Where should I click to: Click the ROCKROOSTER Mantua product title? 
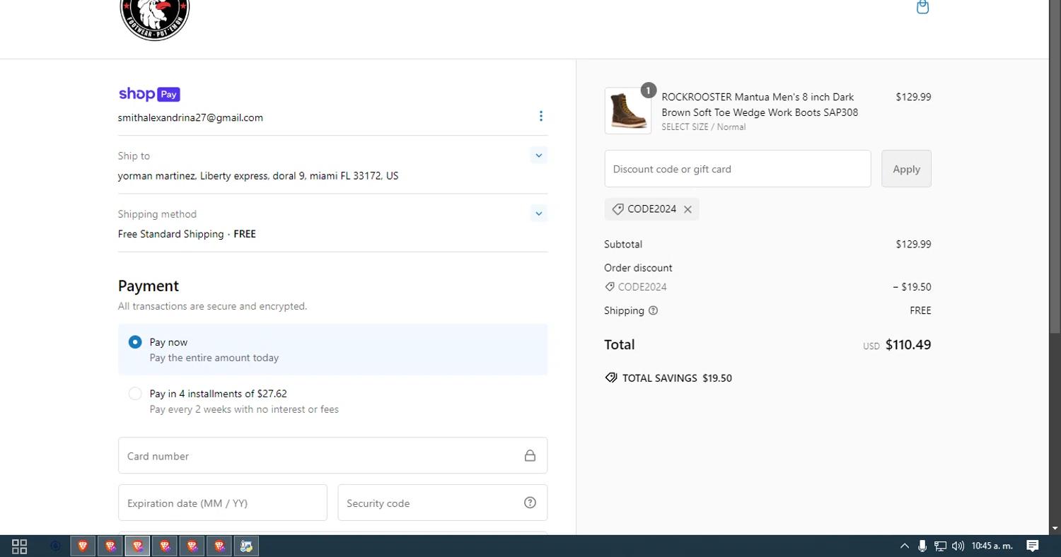tap(760, 105)
